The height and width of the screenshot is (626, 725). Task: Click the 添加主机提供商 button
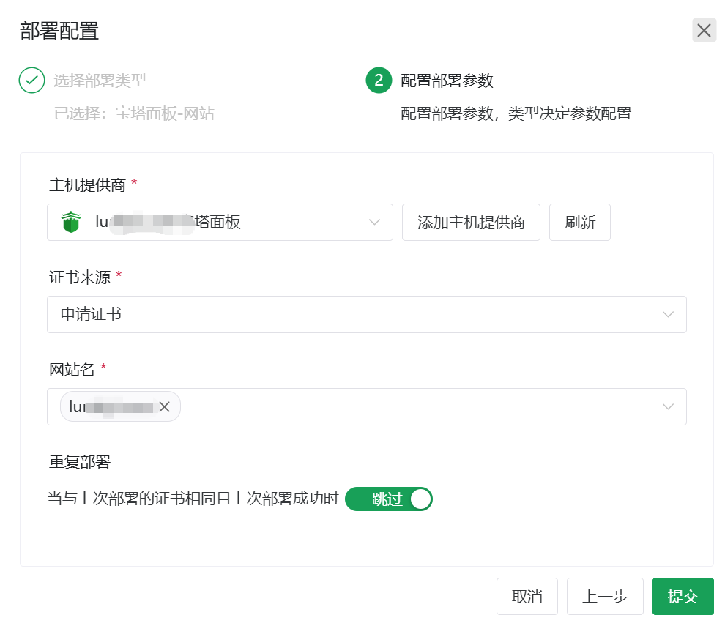[x=471, y=222]
